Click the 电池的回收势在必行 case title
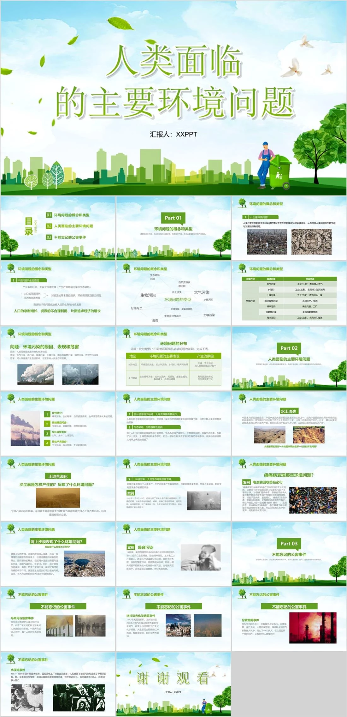 point(268,482)
